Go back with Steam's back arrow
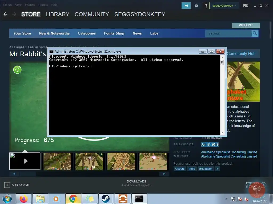Image resolution: width=273 pixels, height=204 pixels. click(x=5, y=14)
